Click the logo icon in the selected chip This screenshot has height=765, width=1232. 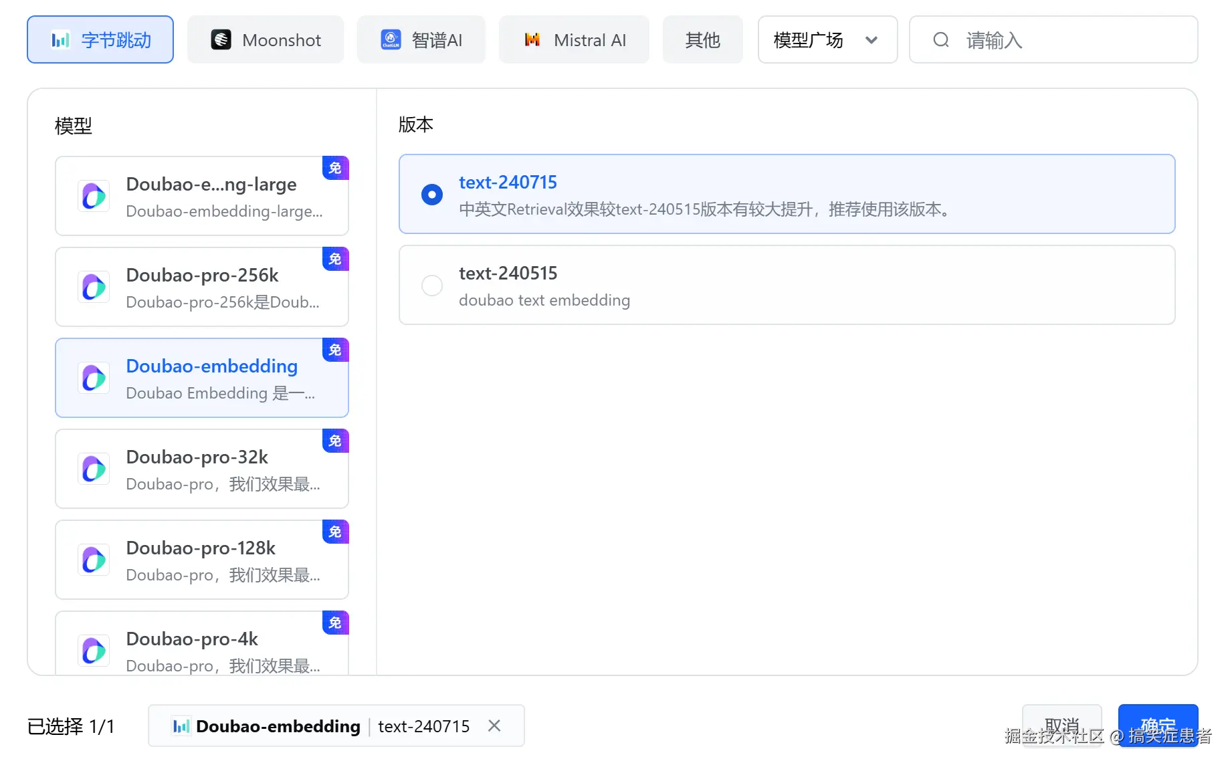(x=181, y=726)
